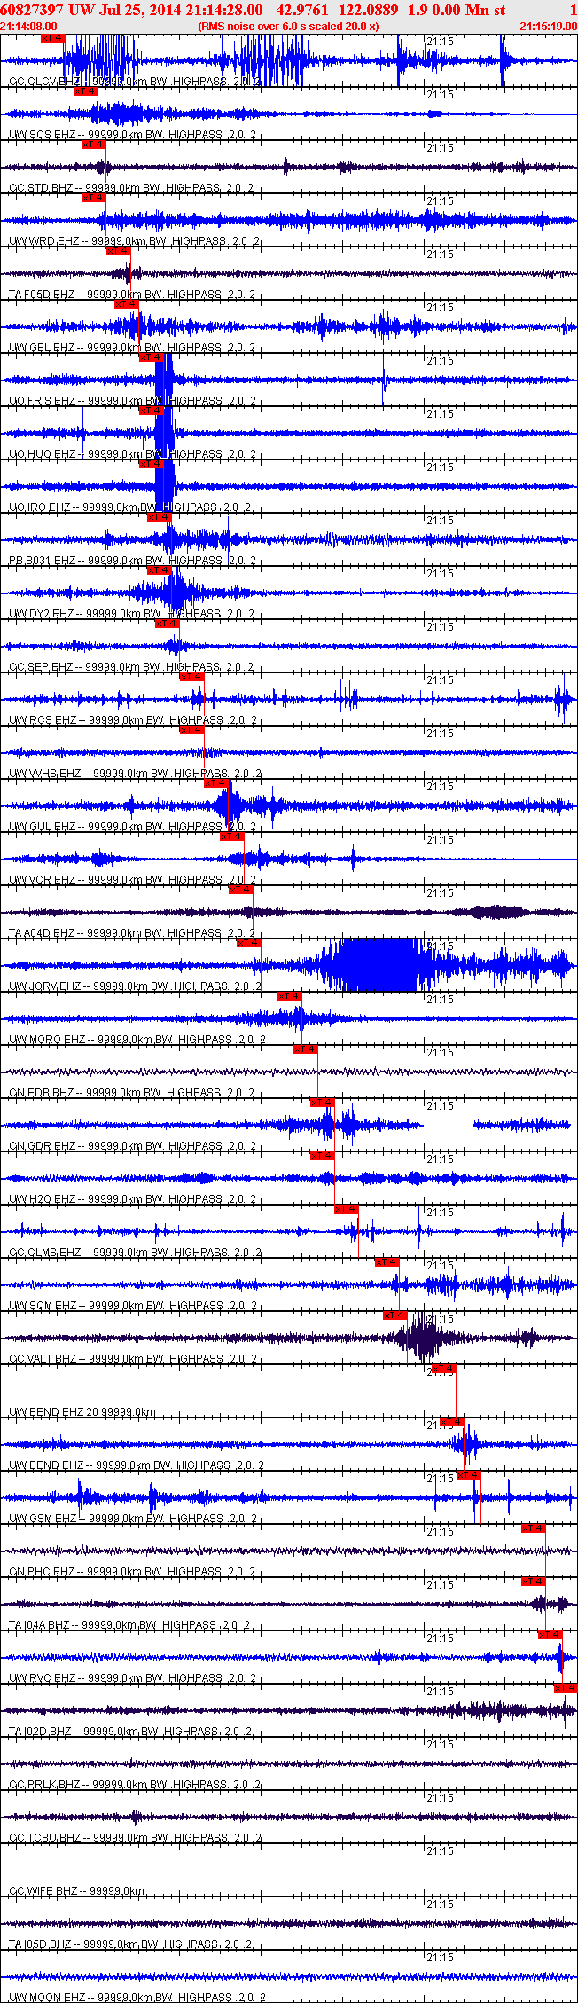This screenshot has height=2003, width=578.
Task: Select the xT 4 flag on UO.HUO trace
Action: coord(151,411)
